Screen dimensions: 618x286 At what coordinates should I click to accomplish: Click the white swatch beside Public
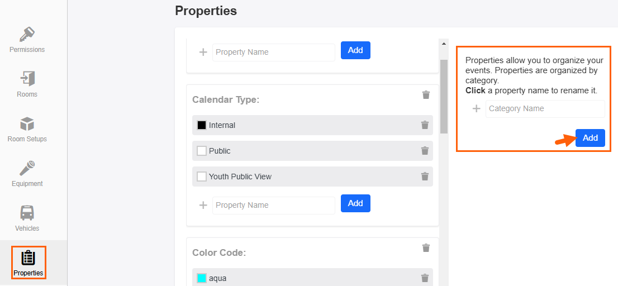pyautogui.click(x=201, y=151)
